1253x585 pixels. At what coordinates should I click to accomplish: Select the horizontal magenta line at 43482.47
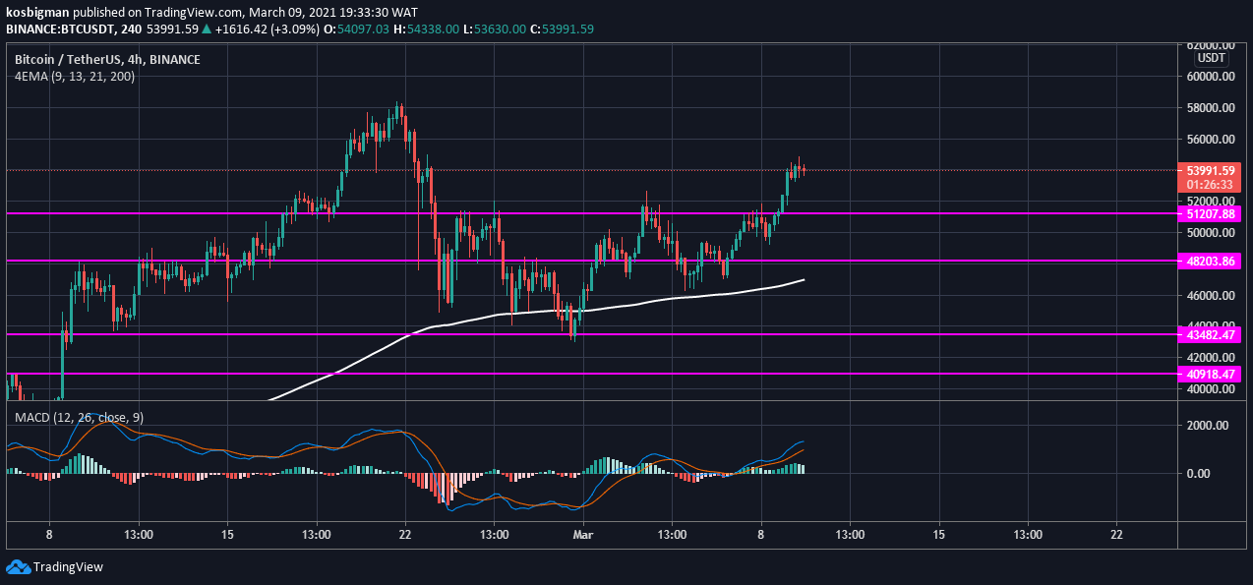point(590,335)
